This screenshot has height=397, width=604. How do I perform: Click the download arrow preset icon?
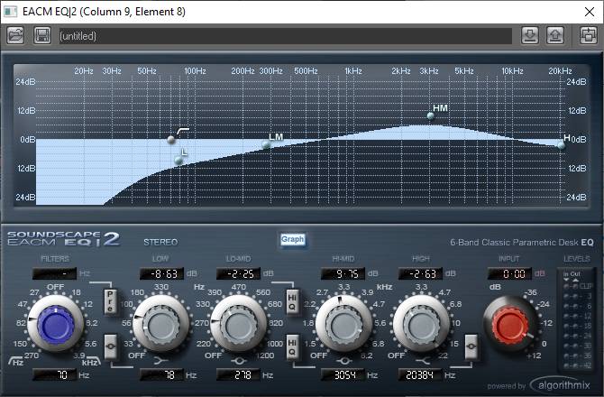[x=530, y=35]
